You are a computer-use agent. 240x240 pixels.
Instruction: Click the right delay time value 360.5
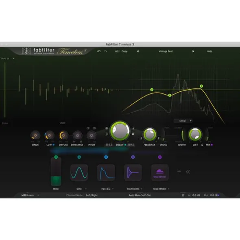131,145
